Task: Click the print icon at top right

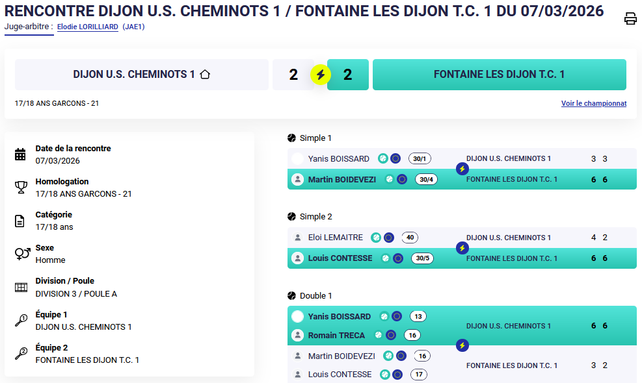Action: pyautogui.click(x=630, y=19)
